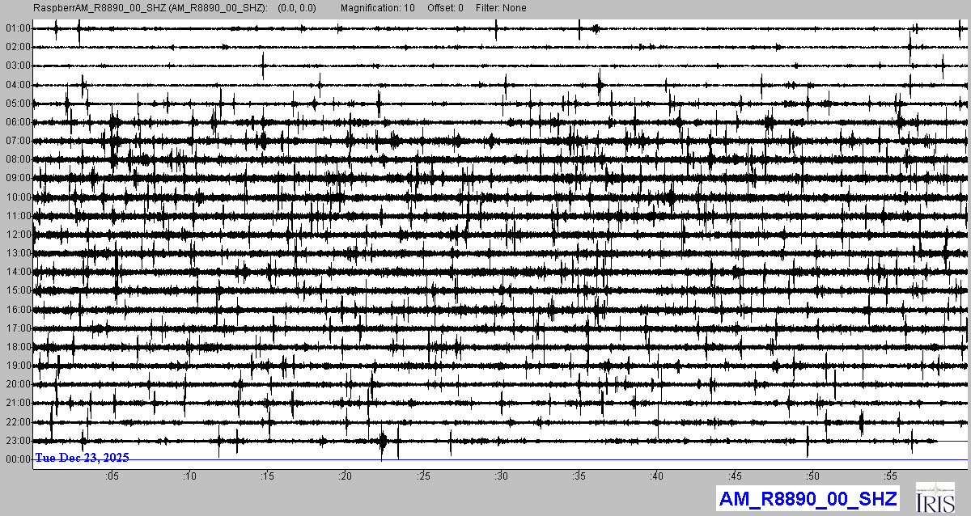Click the Filter: None header text
Image resolution: width=971 pixels, height=516 pixels.
click(x=499, y=8)
